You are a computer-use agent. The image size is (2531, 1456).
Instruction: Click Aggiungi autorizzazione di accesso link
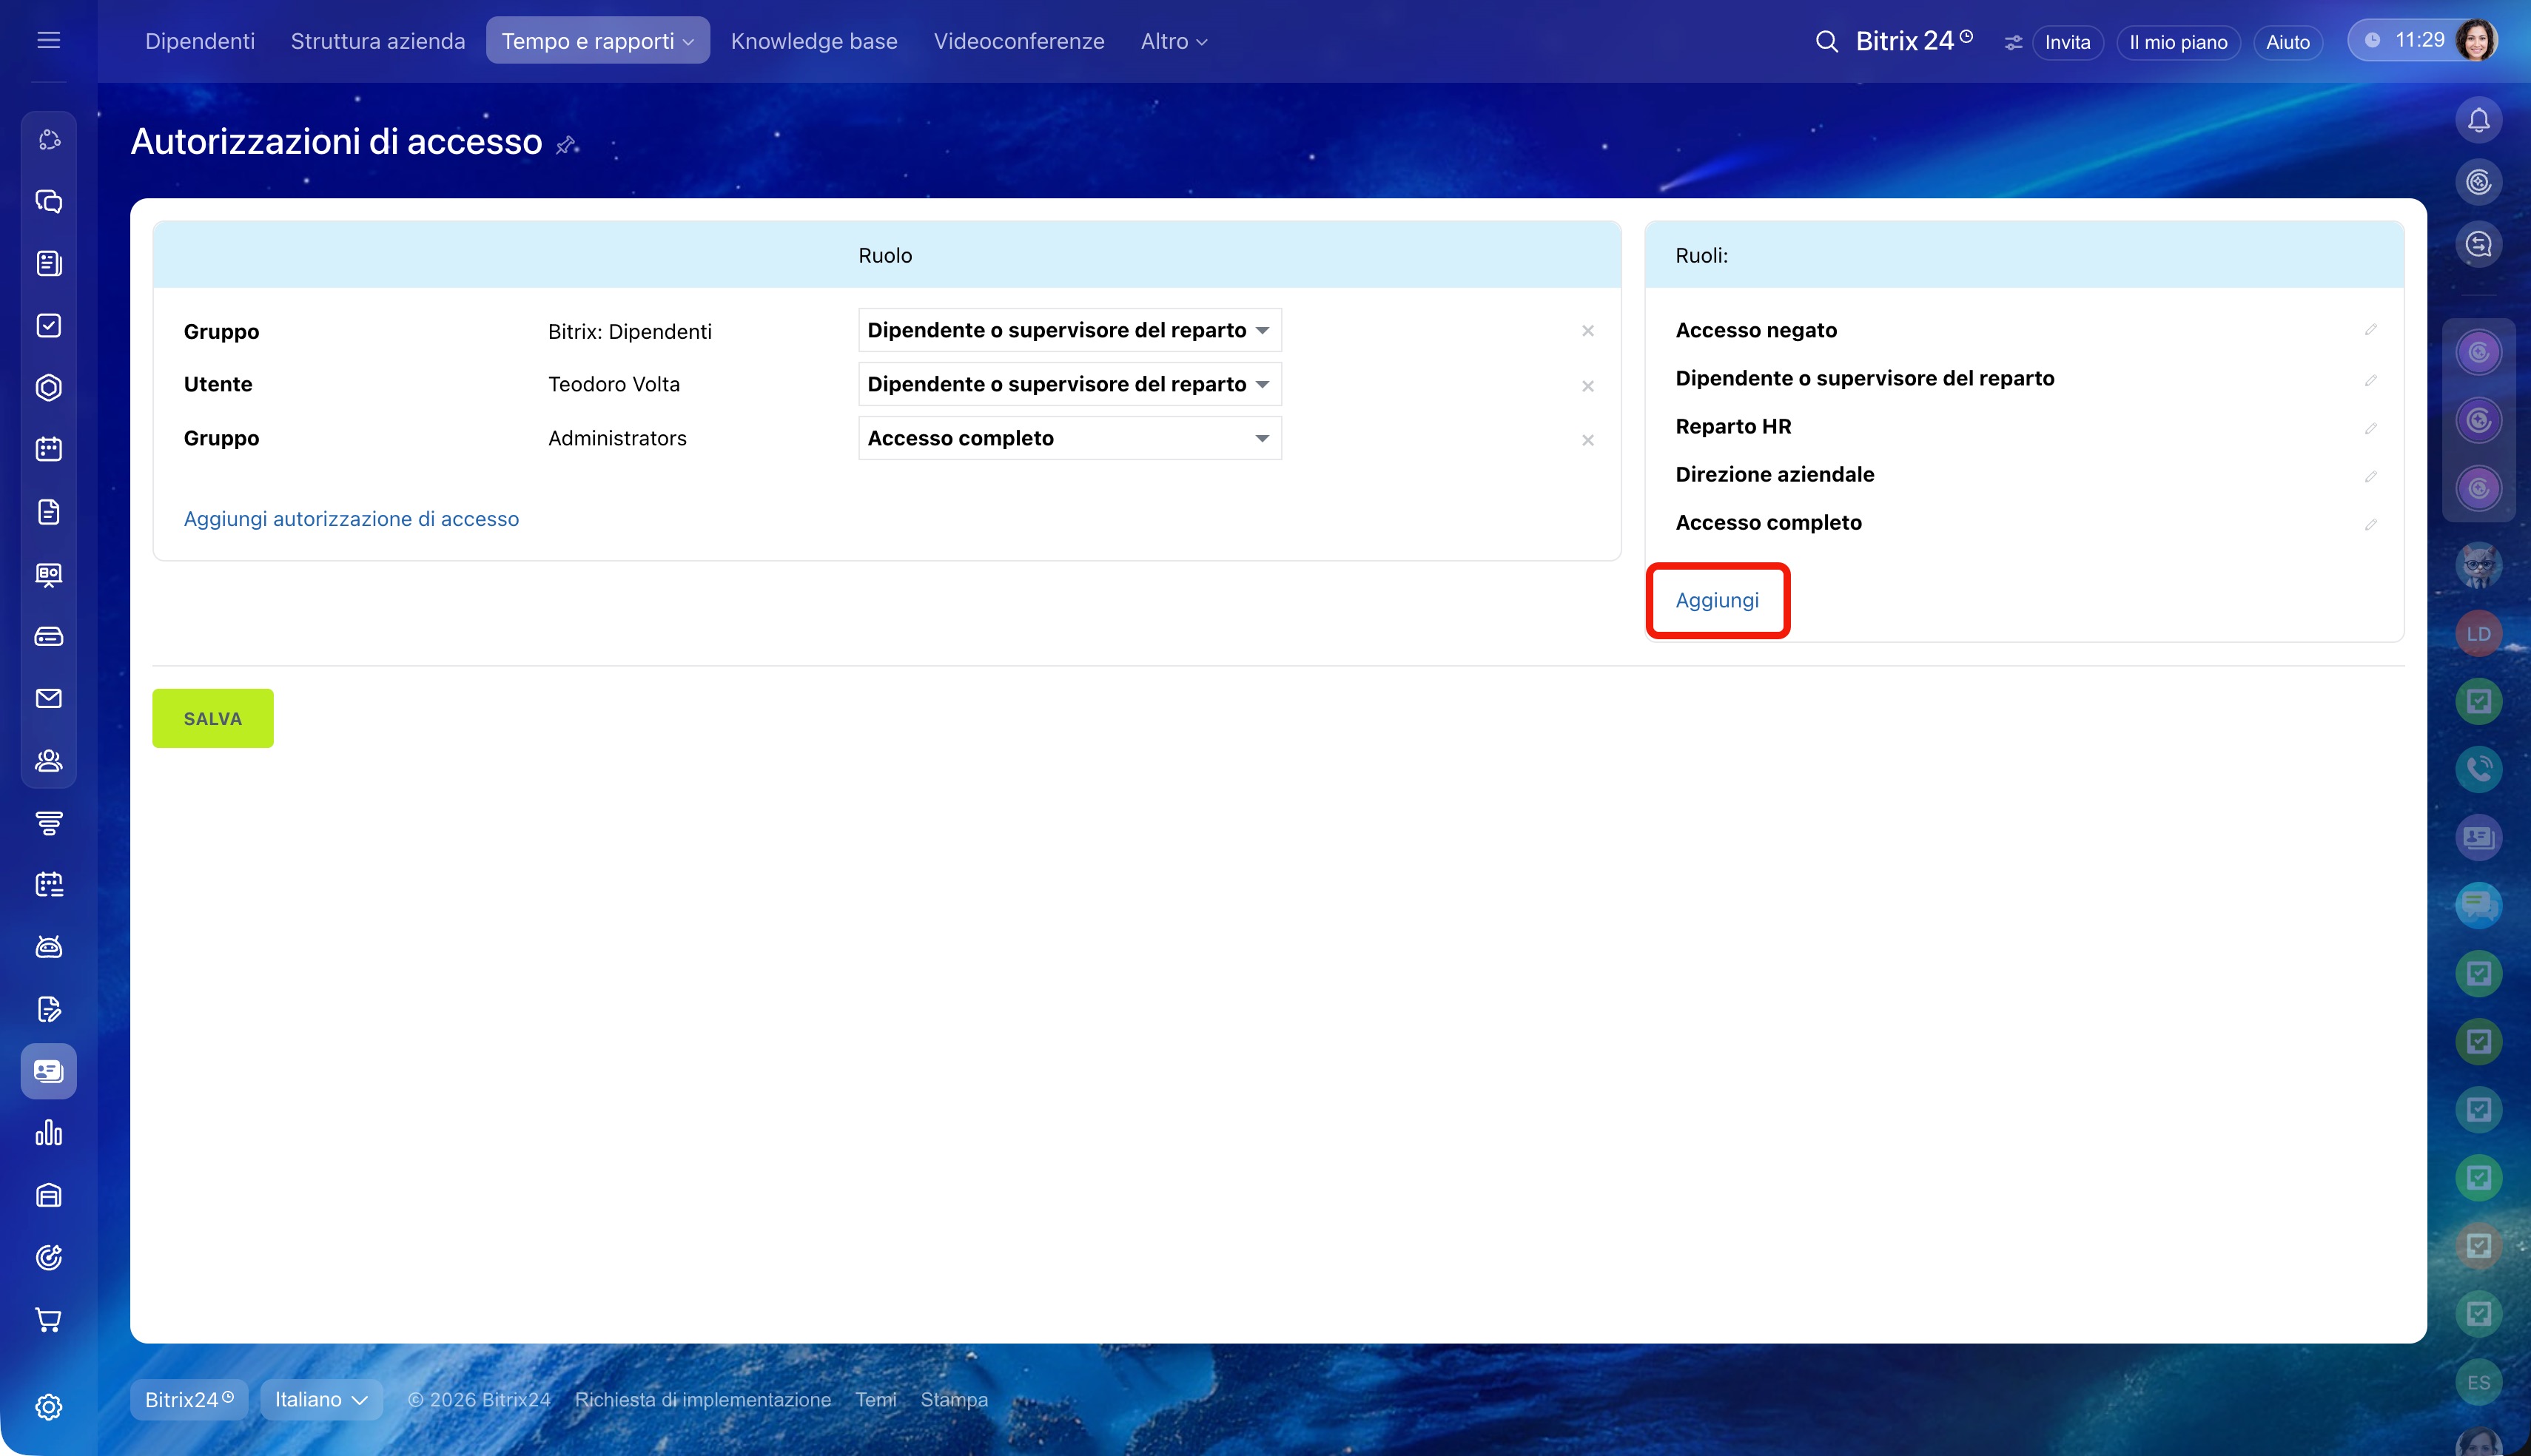351,518
